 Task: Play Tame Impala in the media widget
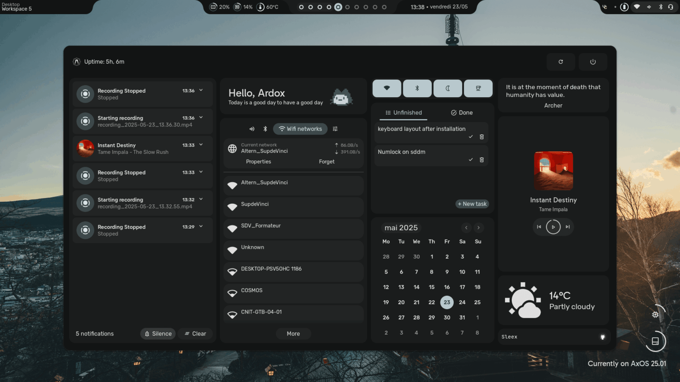(553, 227)
